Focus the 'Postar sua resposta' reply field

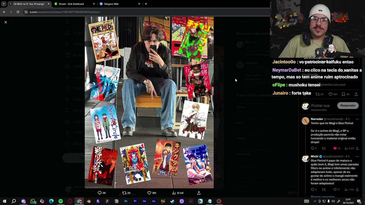(323, 107)
